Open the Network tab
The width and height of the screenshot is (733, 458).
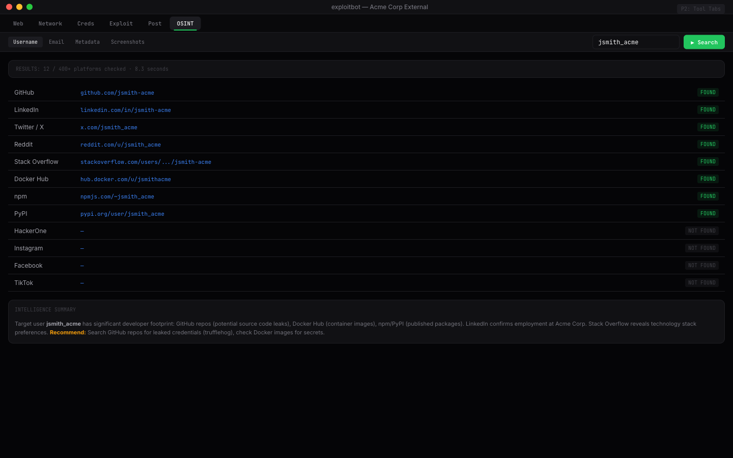point(50,23)
